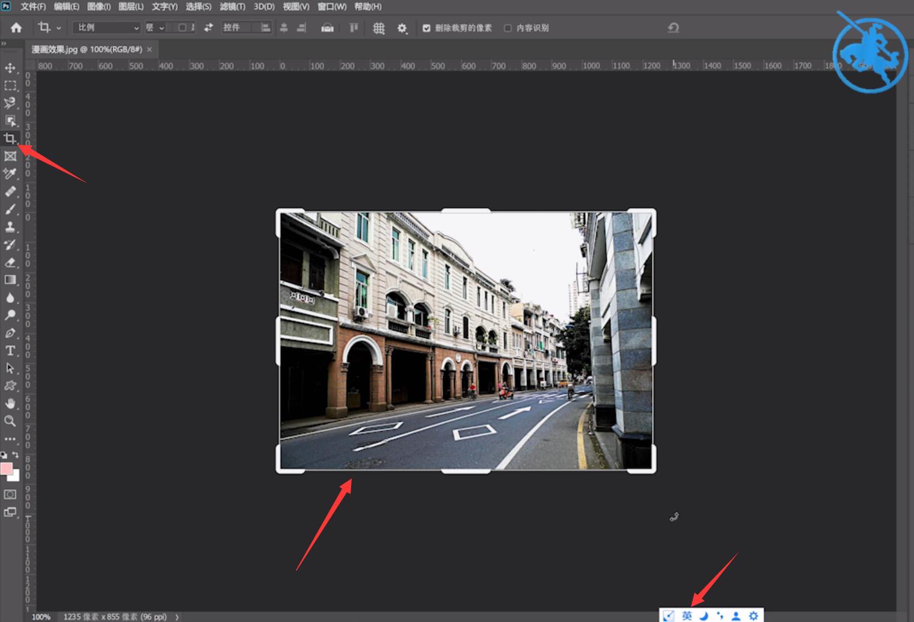Select the Lasso tool
Image resolution: width=914 pixels, height=622 pixels.
tap(10, 103)
